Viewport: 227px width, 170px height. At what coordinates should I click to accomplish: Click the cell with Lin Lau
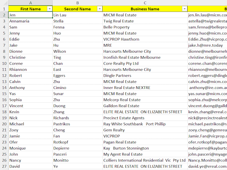[77, 15]
